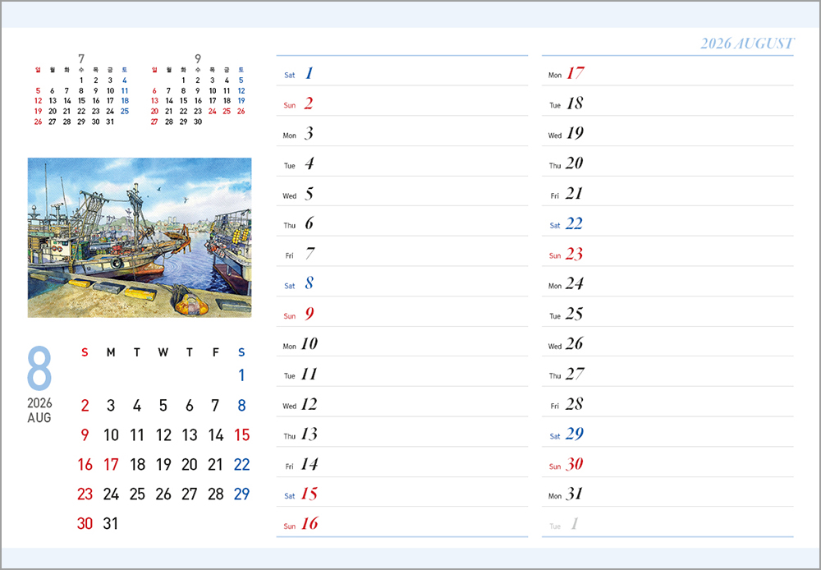Viewport: 821px width, 570px height.
Task: Select the "Sun 2" planner row
Action: 401,100
